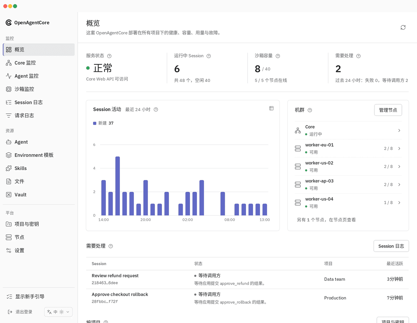Click the Vault icon in sidebar
Image resolution: width=417 pixels, height=323 pixels.
pos(9,195)
